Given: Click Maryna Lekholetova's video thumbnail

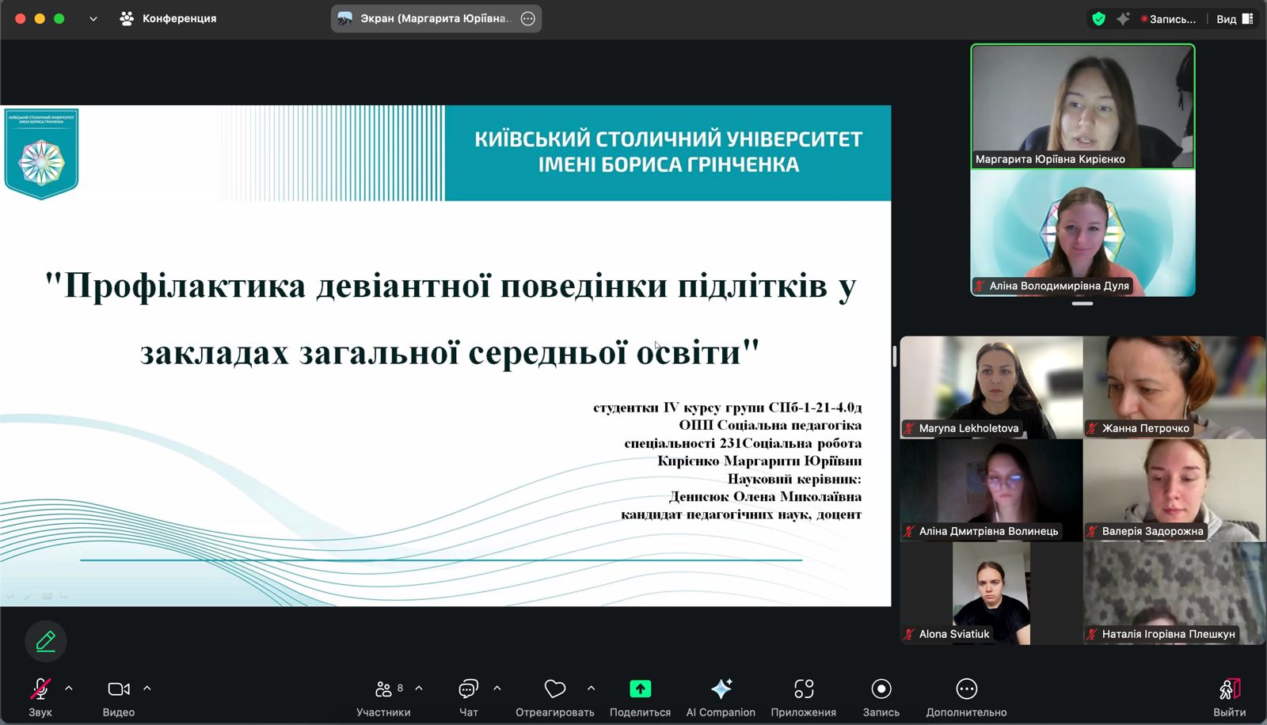Looking at the screenshot, I should click(x=990, y=388).
